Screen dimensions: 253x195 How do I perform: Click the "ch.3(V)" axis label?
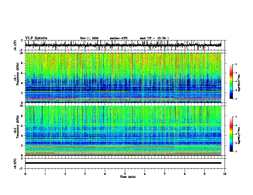15,163
